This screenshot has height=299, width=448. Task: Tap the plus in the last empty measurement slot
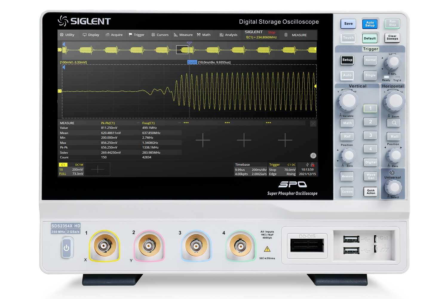pos(285,140)
